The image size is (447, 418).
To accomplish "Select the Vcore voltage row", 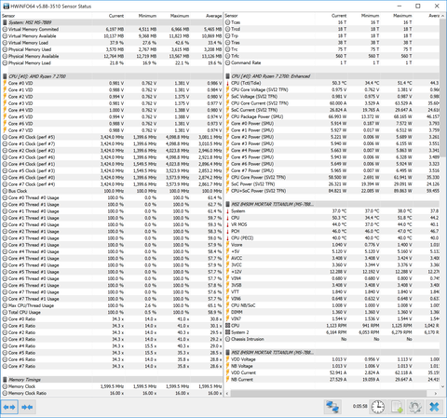I will (332, 245).
